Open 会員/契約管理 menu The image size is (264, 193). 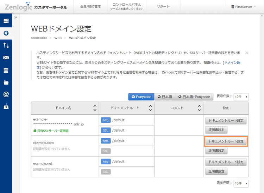(x=90, y=7)
